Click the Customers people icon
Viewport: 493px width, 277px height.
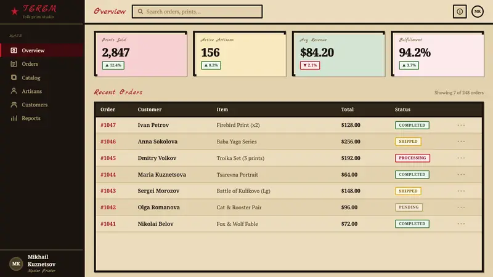tap(14, 105)
